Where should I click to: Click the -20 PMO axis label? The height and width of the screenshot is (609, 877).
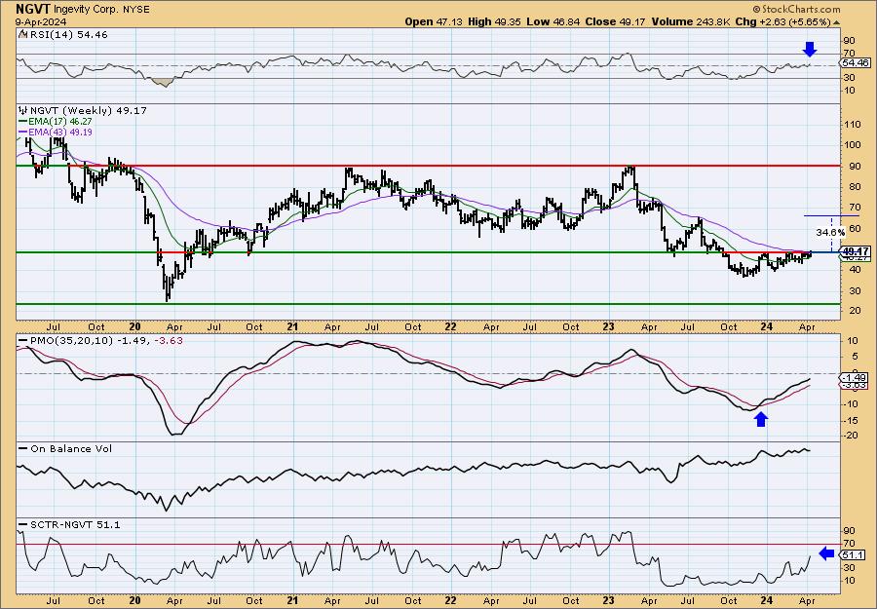pyautogui.click(x=852, y=436)
